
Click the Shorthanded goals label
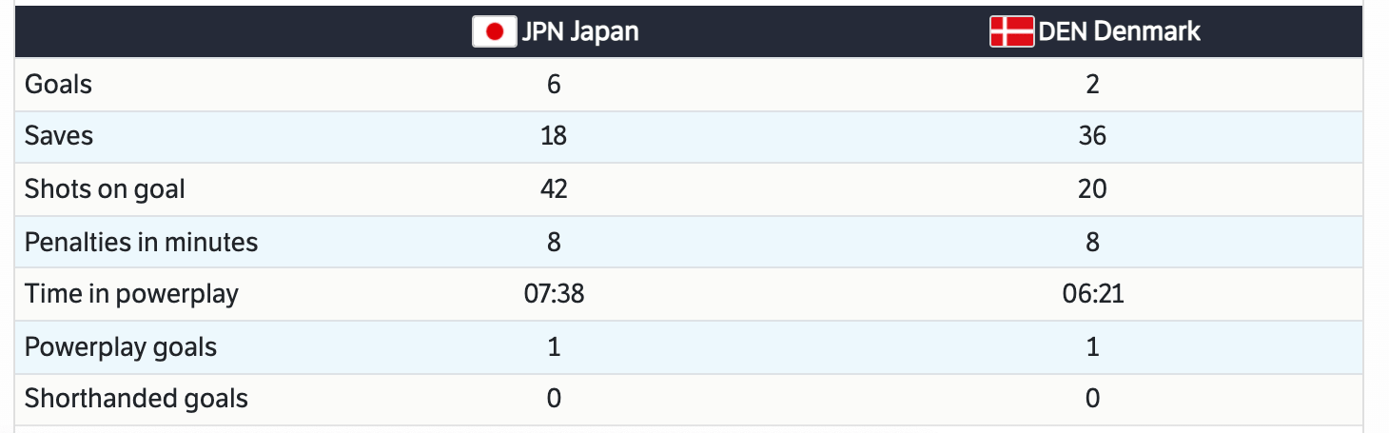tap(136, 398)
